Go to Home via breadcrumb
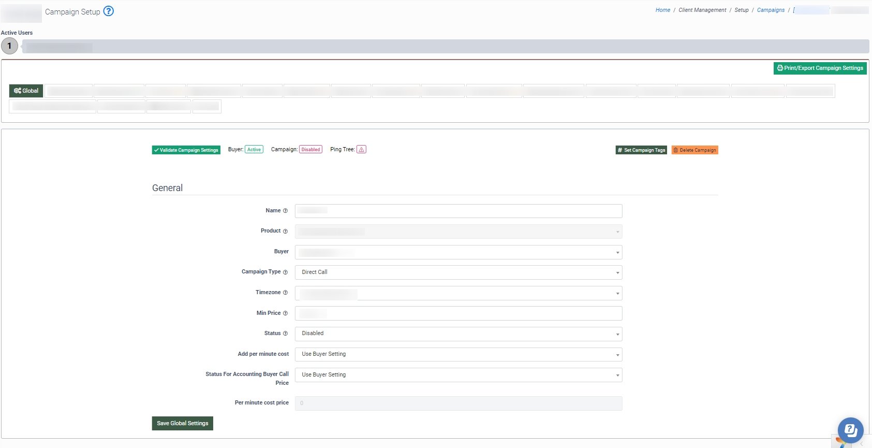This screenshot has height=448, width=872. 662,10
